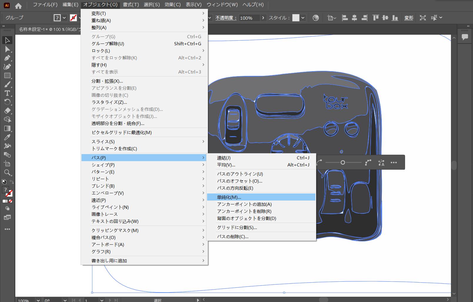Click horizontal align center icon
The height and width of the screenshot is (302, 473).
coord(354,18)
